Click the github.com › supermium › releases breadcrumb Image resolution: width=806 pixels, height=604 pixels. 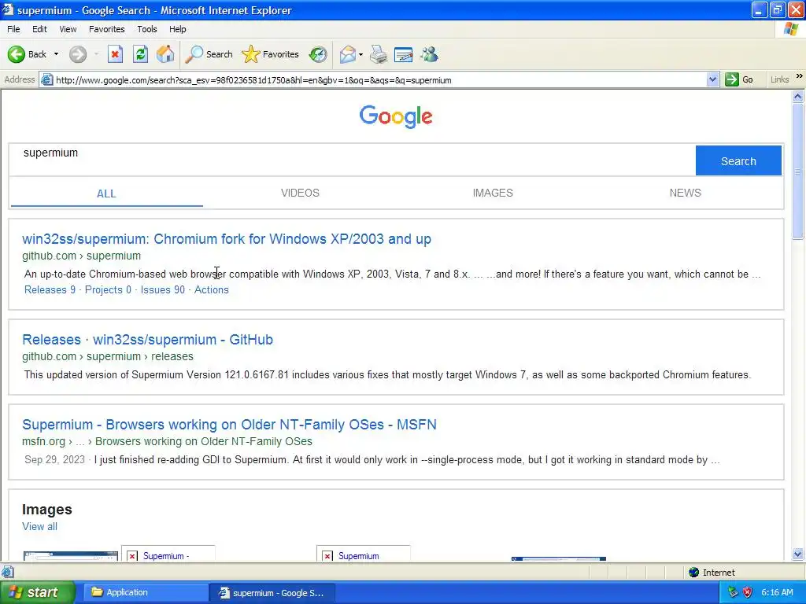(x=107, y=356)
